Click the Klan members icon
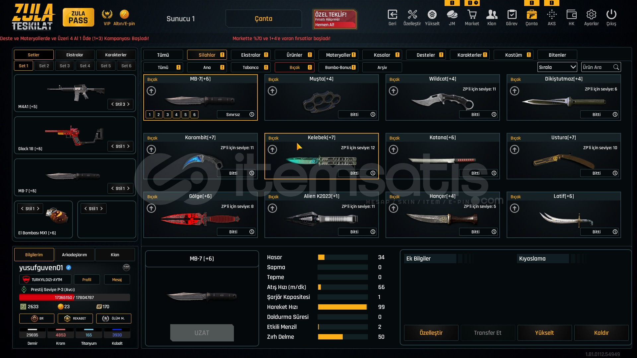The image size is (637, 358). 492,15
